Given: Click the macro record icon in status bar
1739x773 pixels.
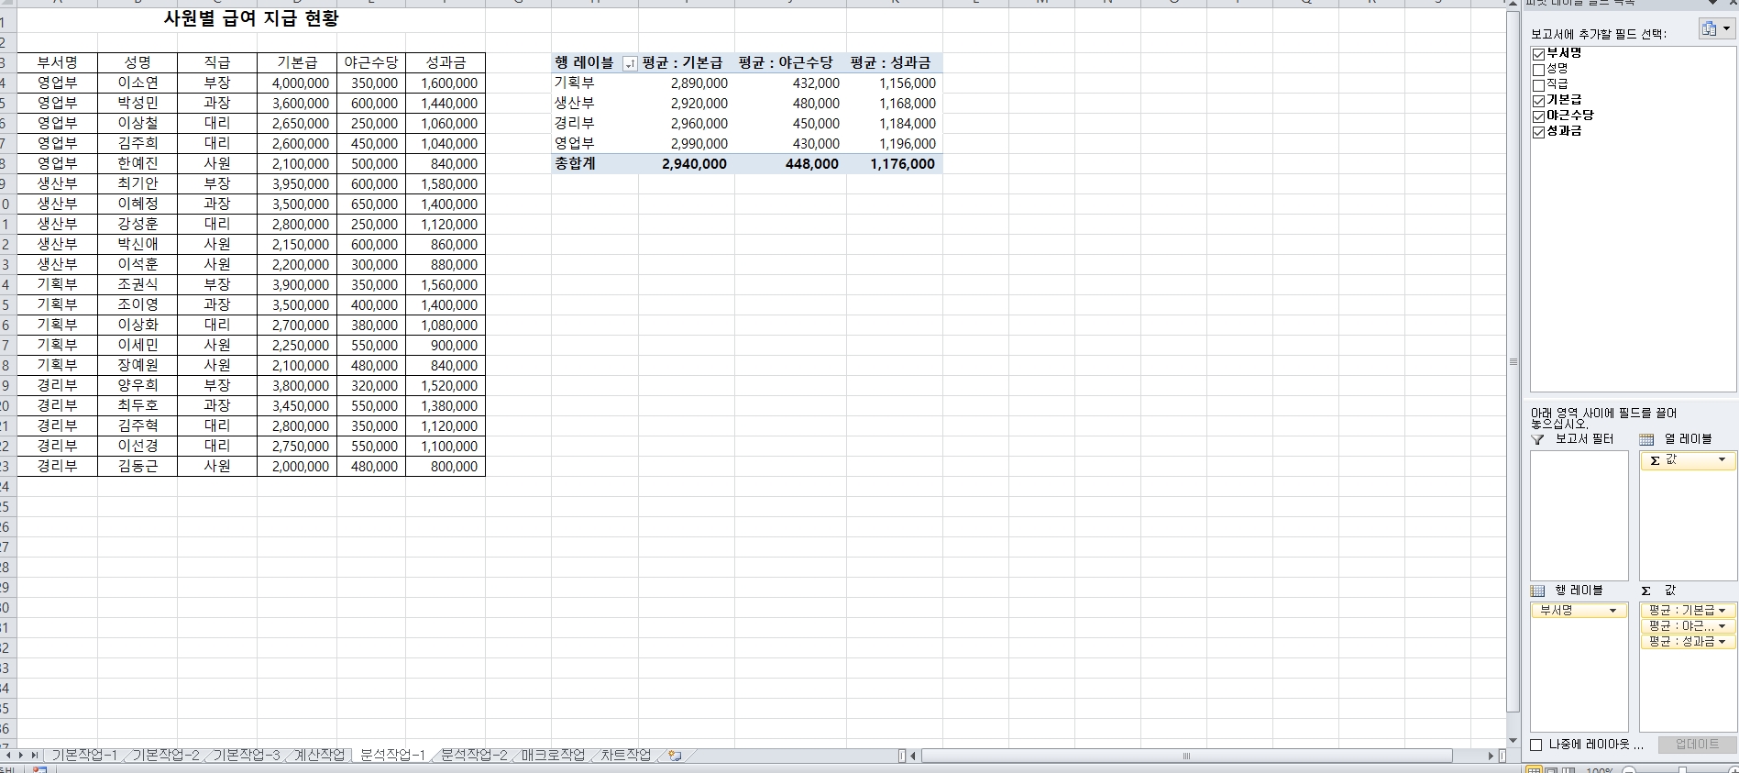Looking at the screenshot, I should (x=39, y=769).
